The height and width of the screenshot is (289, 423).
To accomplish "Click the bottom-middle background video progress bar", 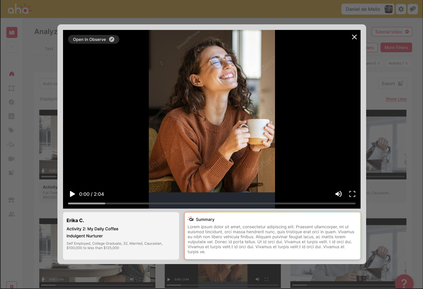I will [x=223, y=285].
